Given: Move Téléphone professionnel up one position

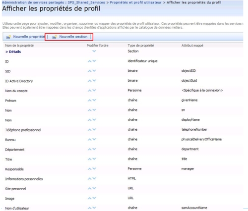Looking at the screenshot, I should click(89, 130).
